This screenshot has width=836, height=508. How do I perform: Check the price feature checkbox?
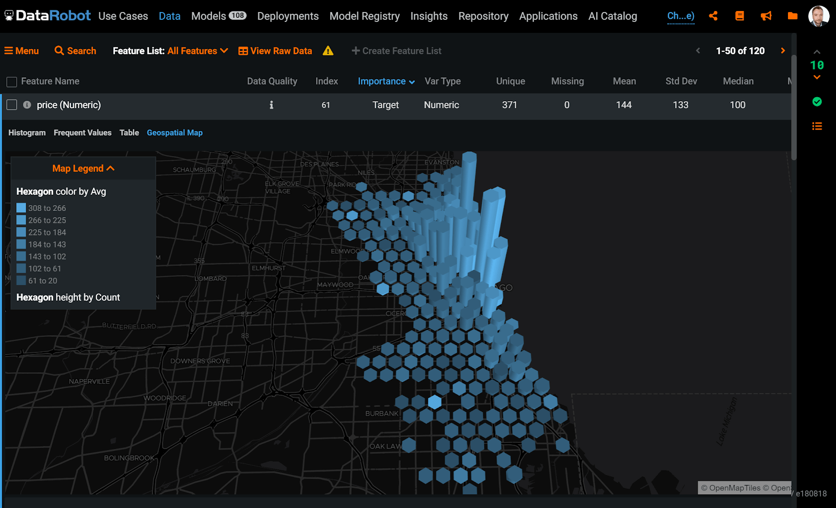click(x=11, y=105)
